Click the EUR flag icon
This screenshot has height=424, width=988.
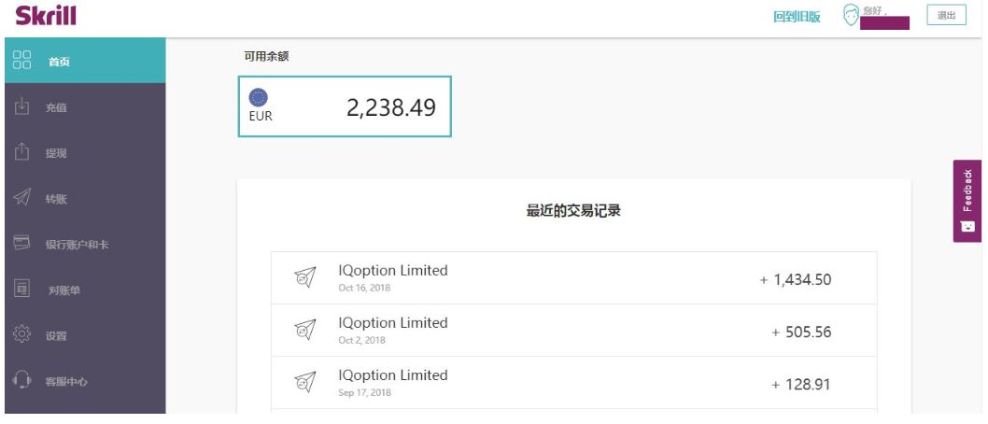point(259,97)
